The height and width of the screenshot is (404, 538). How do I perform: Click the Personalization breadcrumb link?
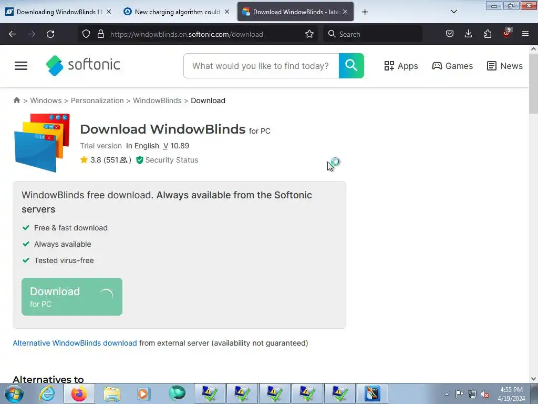[97, 100]
